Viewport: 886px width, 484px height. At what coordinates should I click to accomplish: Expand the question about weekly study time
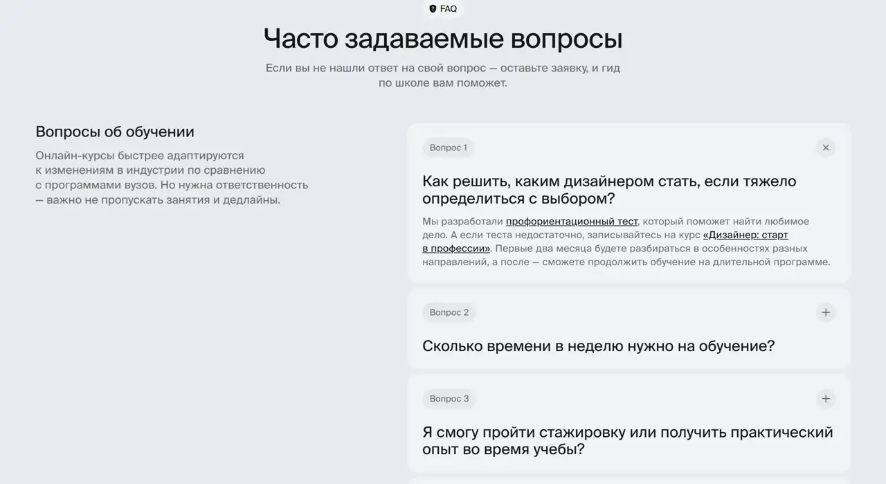click(598, 345)
